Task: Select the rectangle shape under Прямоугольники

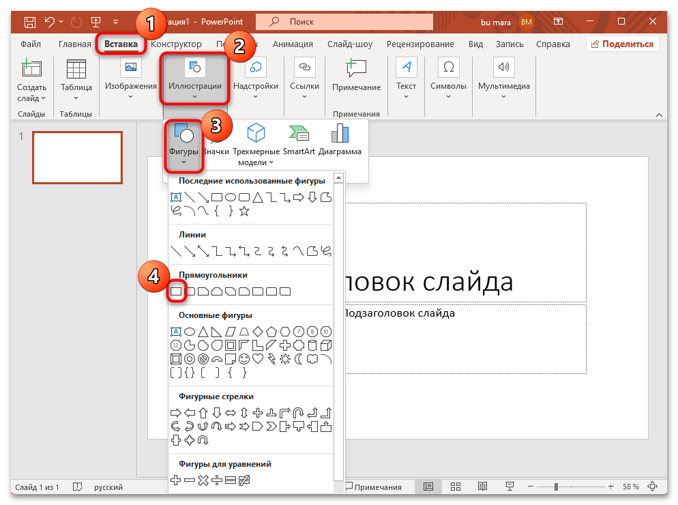Action: (x=177, y=290)
